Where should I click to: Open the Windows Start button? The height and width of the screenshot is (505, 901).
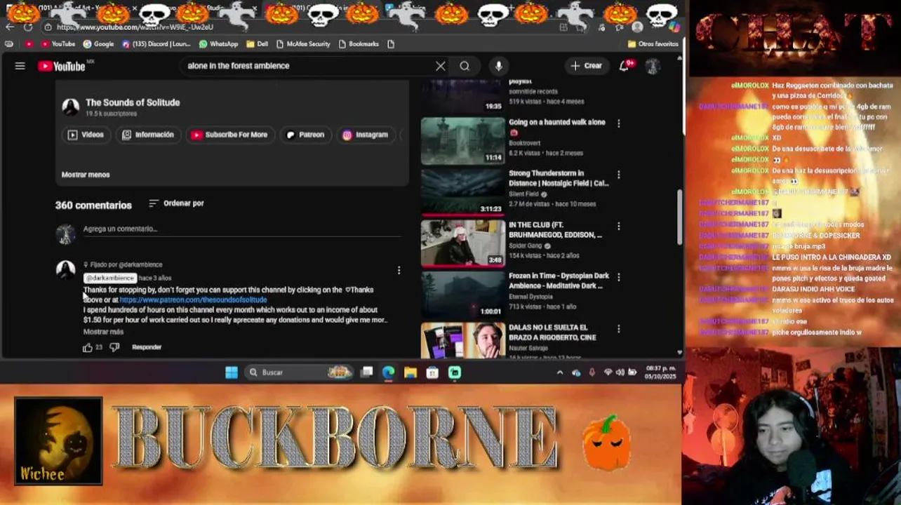tap(231, 372)
